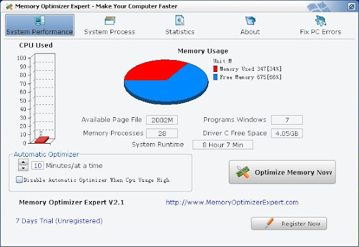Click Driver C Free Space value 4.05GB
Image resolution: width=359 pixels, height=247 pixels.
coord(287,134)
